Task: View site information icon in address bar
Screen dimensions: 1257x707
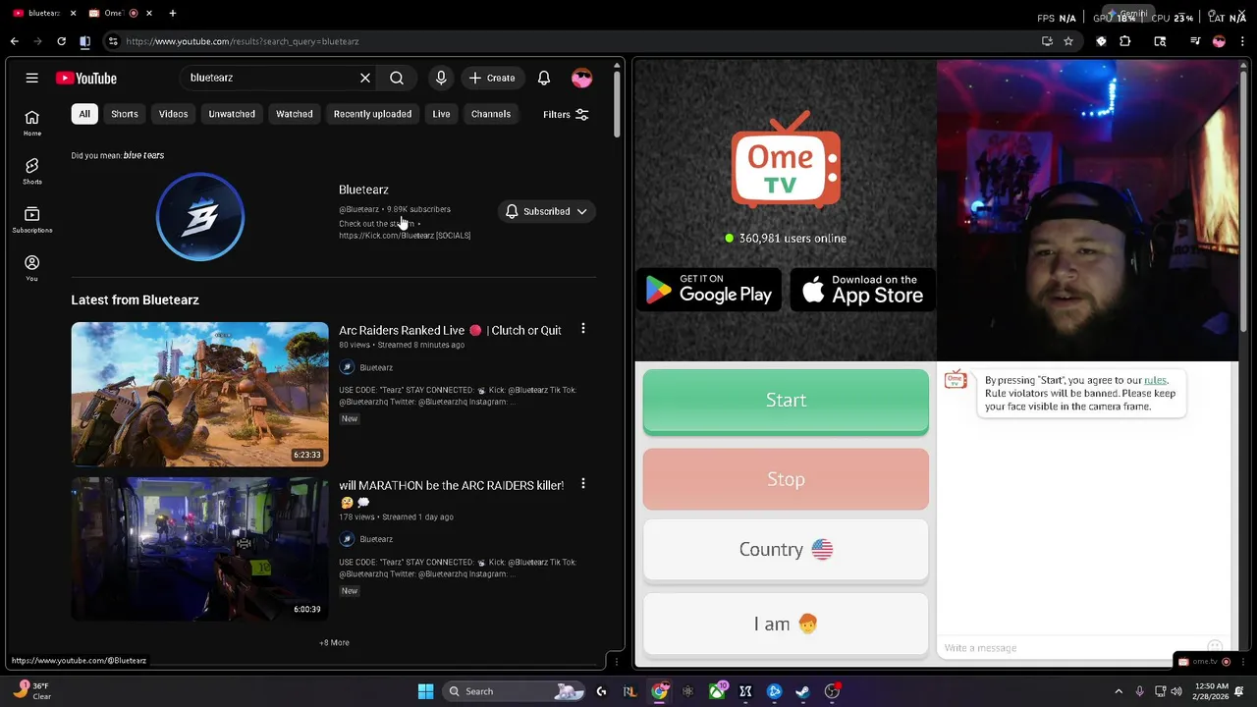Action: click(113, 41)
